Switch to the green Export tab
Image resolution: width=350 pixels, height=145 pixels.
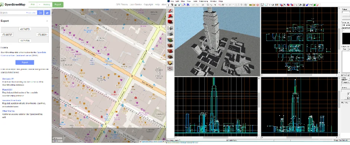(x=58, y=4)
